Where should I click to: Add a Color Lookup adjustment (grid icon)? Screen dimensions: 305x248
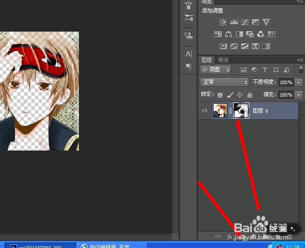point(272,34)
